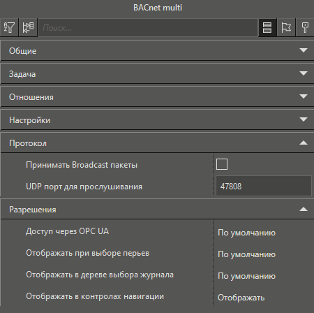Click the Разрешения section header label
Image resolution: width=314 pixels, height=313 pixels.
[x=32, y=210]
